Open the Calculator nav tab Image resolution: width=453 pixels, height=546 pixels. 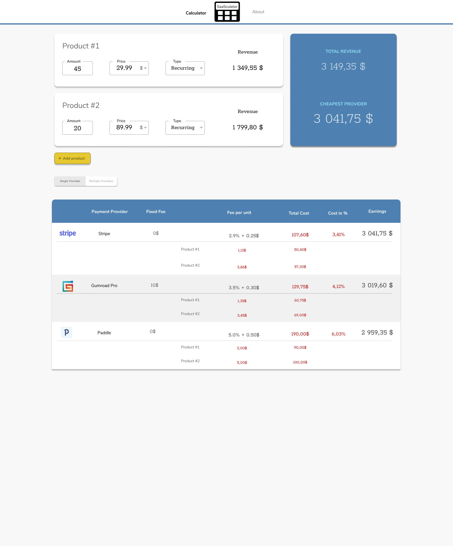(x=196, y=13)
